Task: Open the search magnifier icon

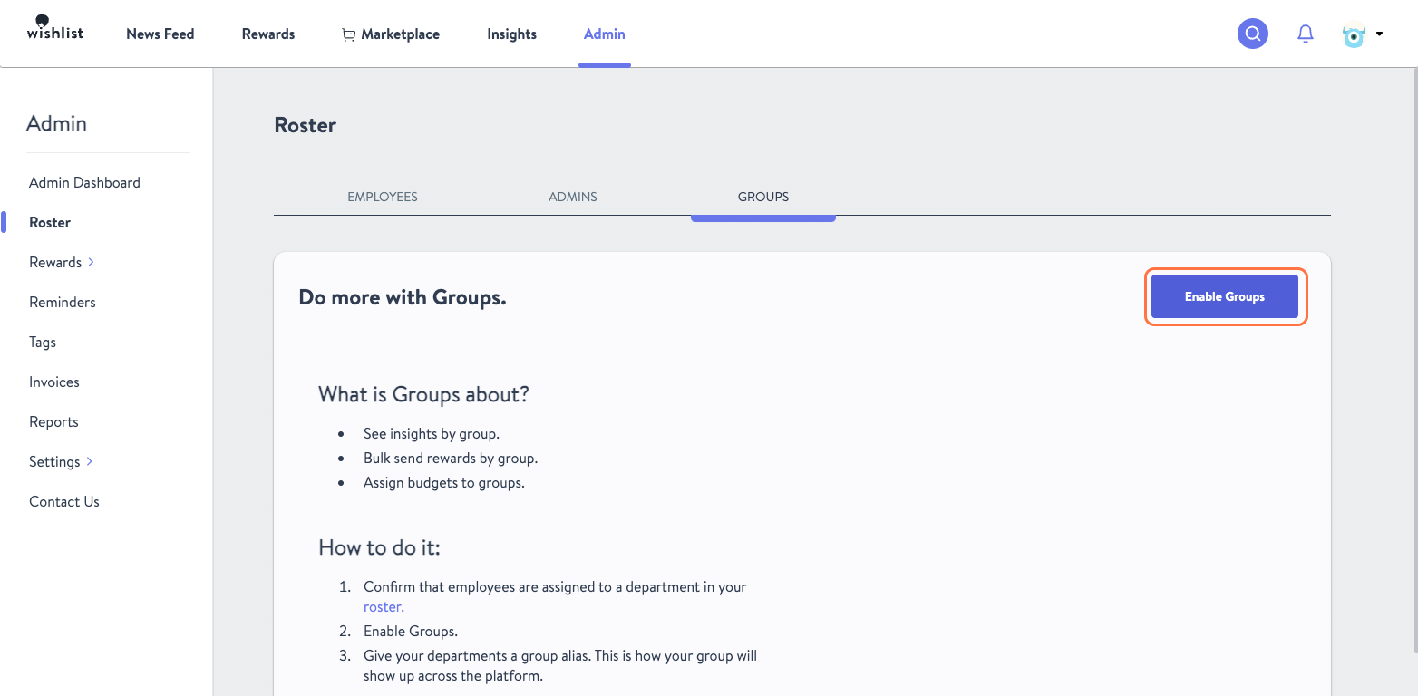Action: (x=1252, y=34)
